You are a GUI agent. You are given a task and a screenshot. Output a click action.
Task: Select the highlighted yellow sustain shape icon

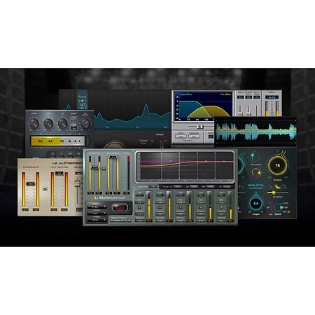[277, 186]
